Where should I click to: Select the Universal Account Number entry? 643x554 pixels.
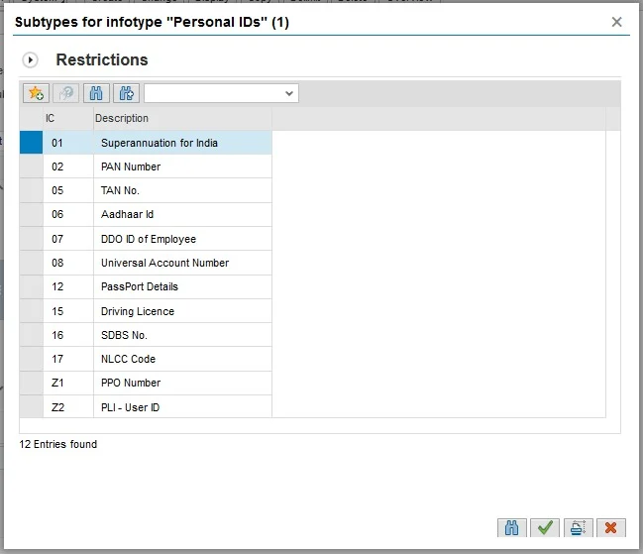point(182,263)
